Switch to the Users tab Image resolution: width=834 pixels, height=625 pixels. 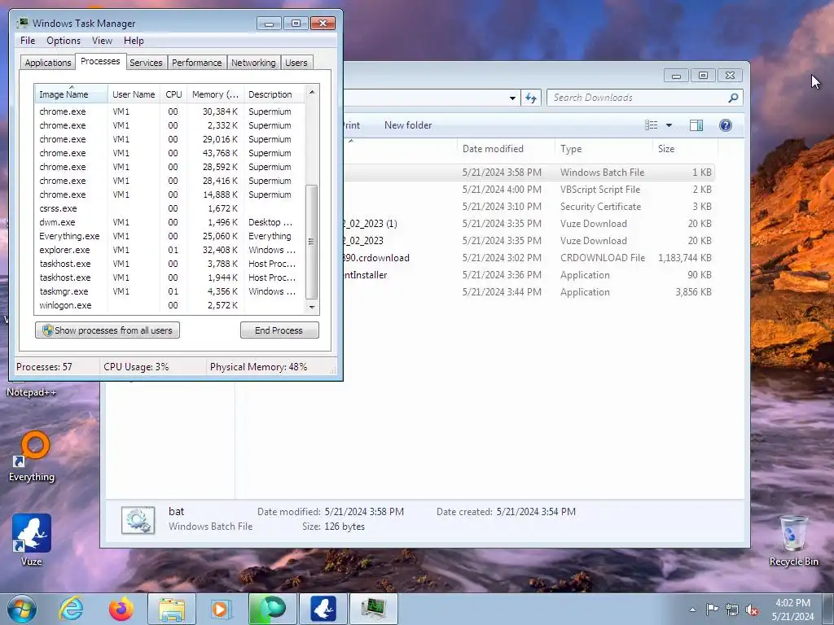tap(296, 63)
